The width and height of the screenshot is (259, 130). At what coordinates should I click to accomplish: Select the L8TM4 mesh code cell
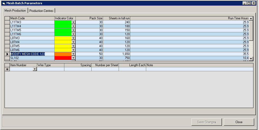tap(32, 42)
